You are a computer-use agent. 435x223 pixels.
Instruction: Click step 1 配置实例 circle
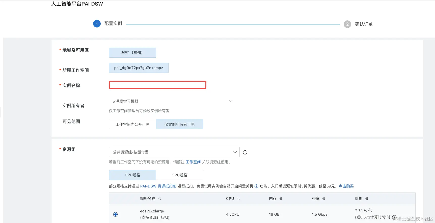(x=97, y=24)
